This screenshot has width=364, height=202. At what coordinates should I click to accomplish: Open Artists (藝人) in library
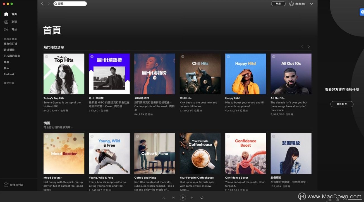pyautogui.click(x=6, y=68)
